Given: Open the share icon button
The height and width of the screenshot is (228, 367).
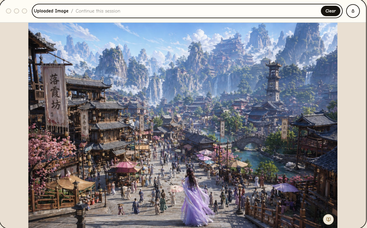Looking at the screenshot, I should [353, 11].
